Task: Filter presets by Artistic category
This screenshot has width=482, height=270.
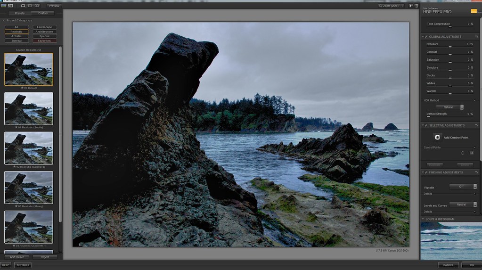Action: coord(16,36)
